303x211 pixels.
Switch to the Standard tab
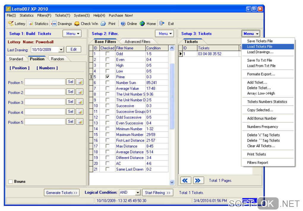tap(16, 59)
